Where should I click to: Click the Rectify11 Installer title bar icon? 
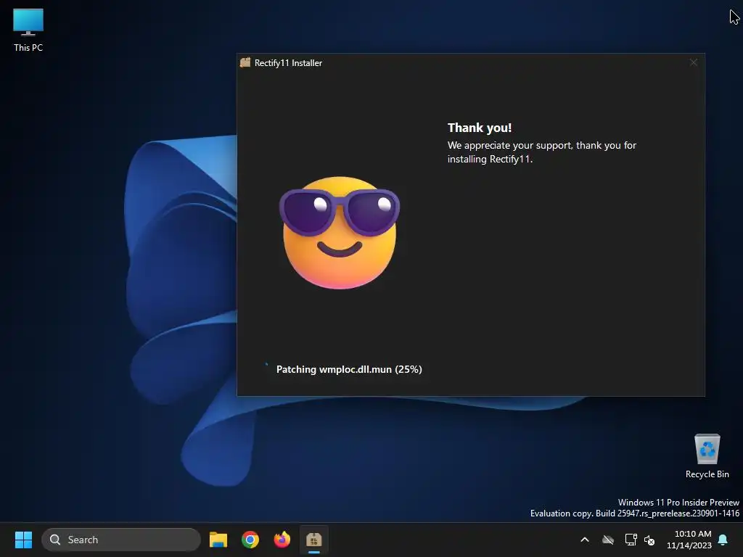tap(245, 62)
